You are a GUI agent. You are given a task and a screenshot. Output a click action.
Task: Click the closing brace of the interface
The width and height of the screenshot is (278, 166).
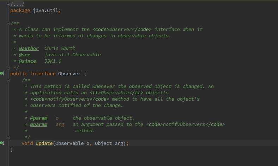[12, 150]
